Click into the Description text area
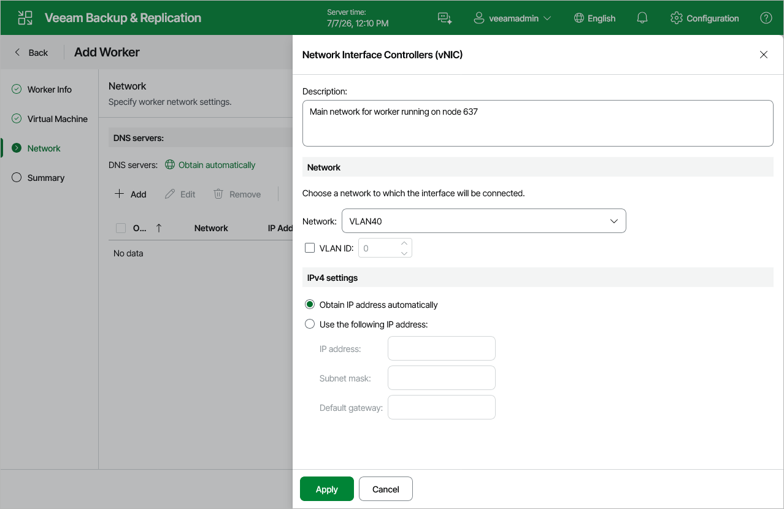Image resolution: width=784 pixels, height=509 pixels. tap(537, 123)
